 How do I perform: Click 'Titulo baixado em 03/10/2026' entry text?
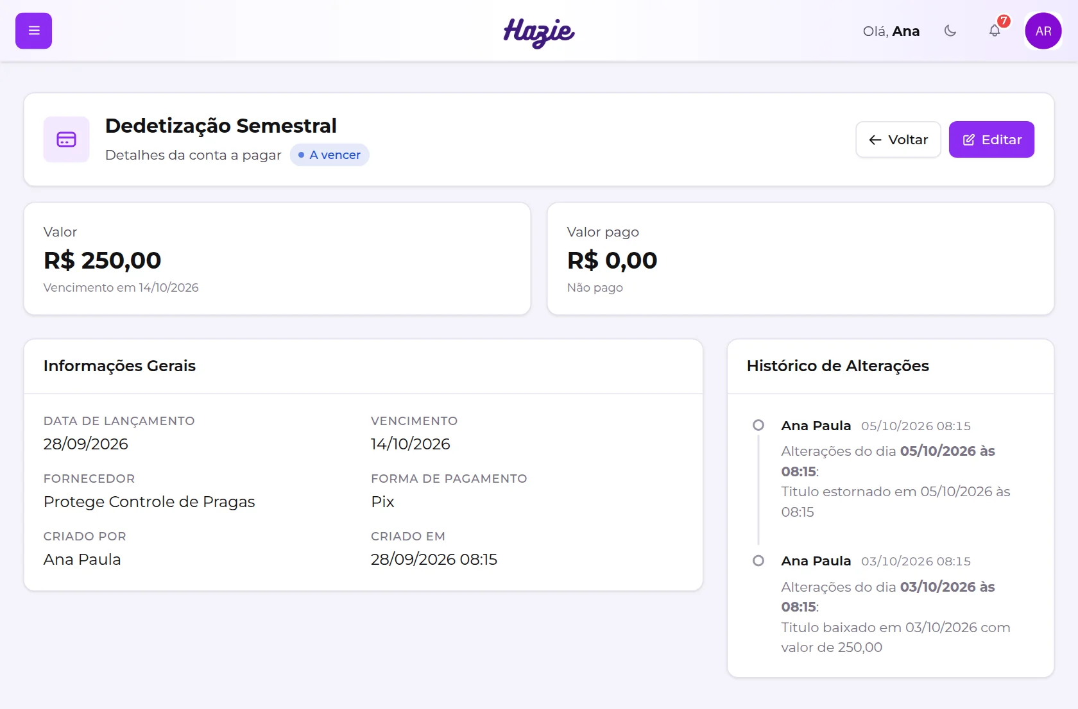896,637
